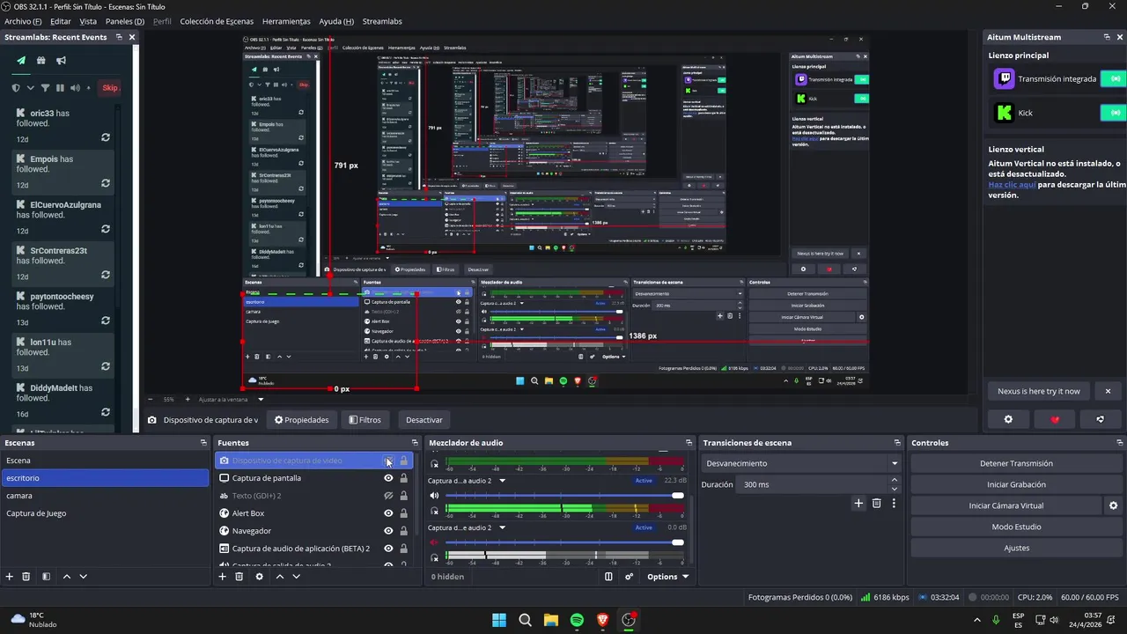Open the Colección de Escenas menu
This screenshot has width=1127, height=634.
point(217,21)
